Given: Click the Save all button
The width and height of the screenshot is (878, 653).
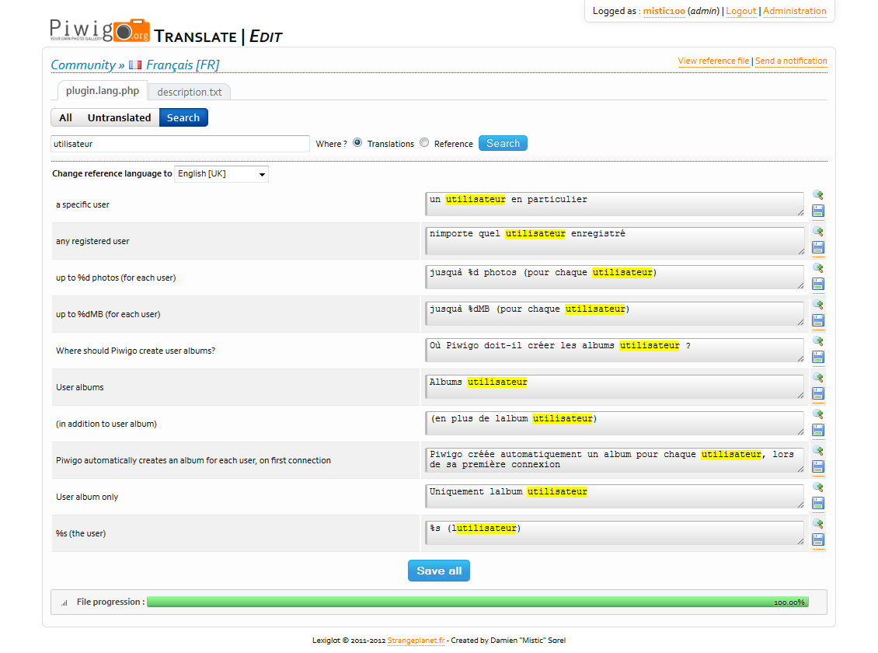Looking at the screenshot, I should pos(439,571).
